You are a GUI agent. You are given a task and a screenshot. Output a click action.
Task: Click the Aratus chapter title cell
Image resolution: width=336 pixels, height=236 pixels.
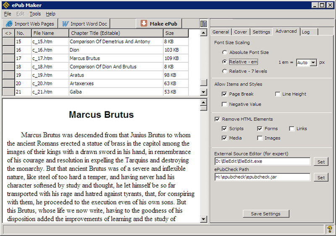pos(116,75)
